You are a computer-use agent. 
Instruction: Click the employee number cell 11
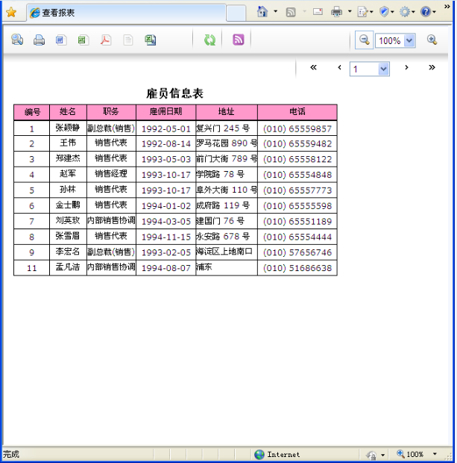point(32,268)
